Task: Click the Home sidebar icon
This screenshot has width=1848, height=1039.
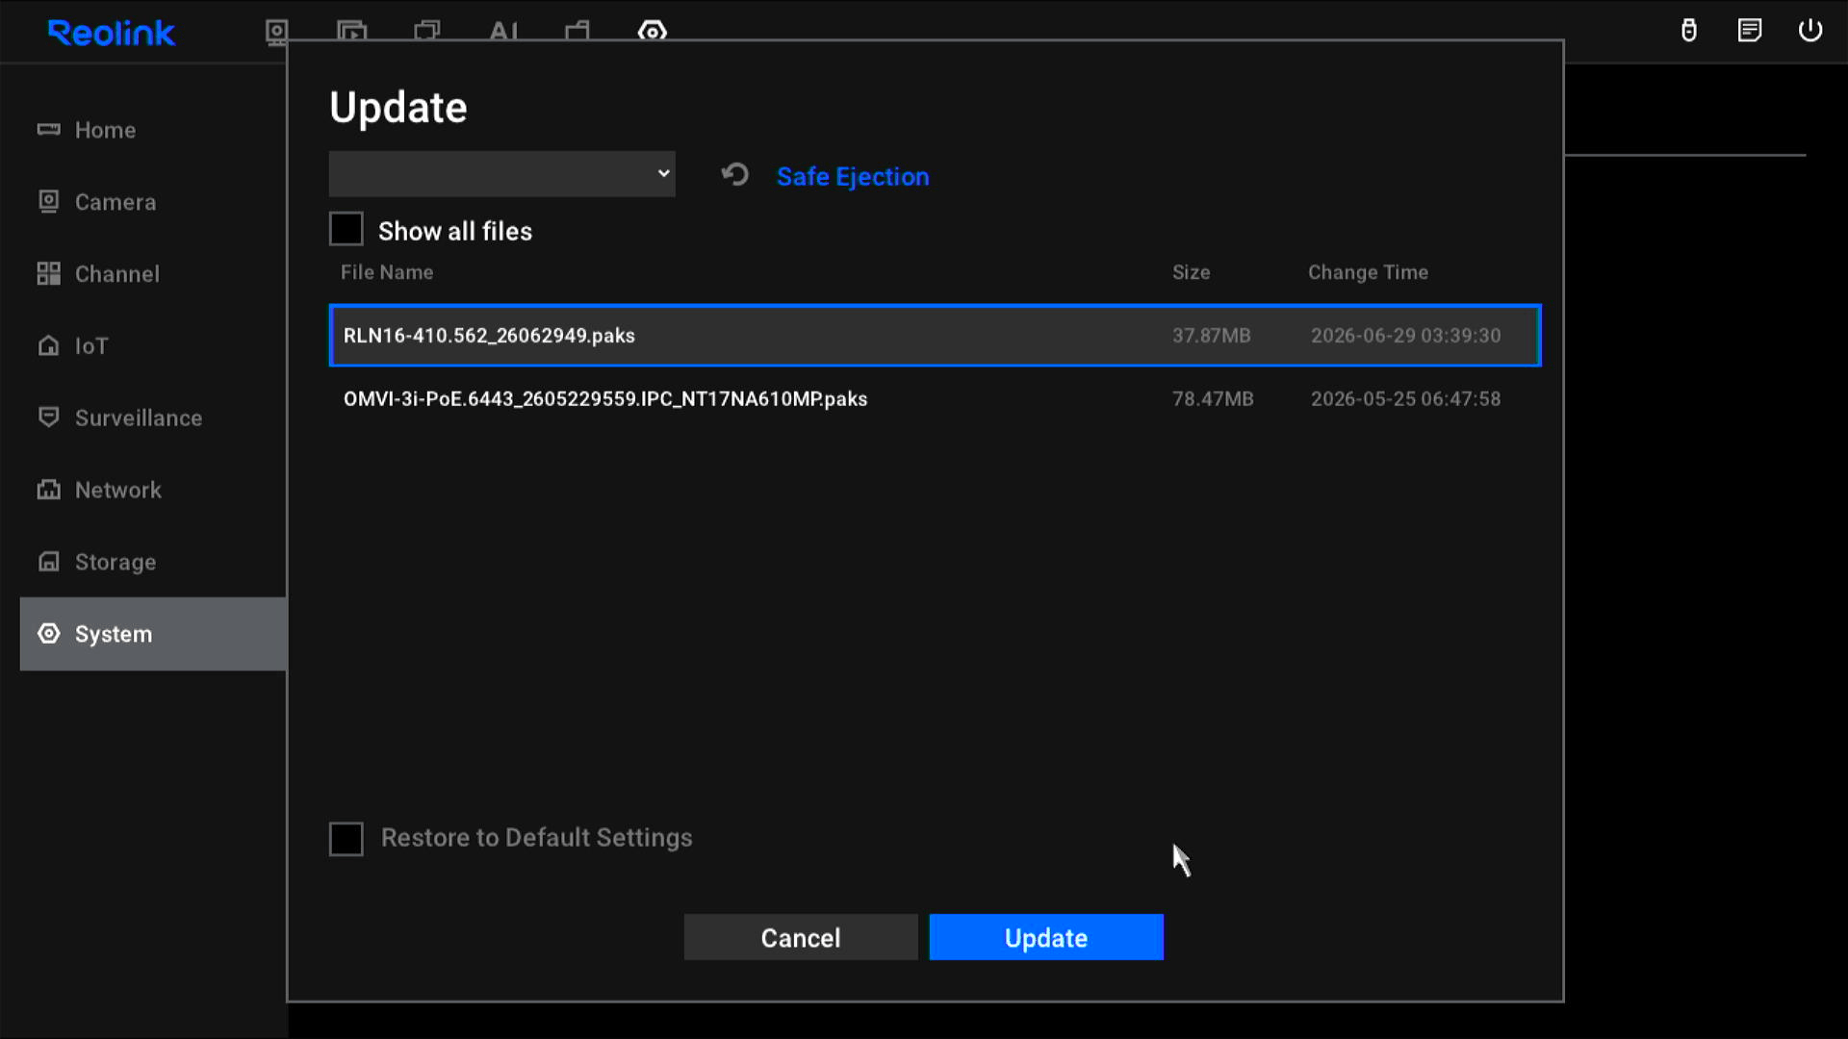Action: [48, 129]
